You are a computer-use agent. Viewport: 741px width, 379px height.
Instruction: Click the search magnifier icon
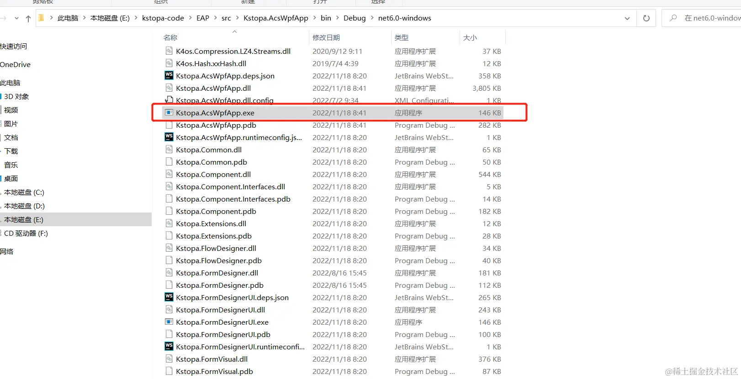[673, 18]
